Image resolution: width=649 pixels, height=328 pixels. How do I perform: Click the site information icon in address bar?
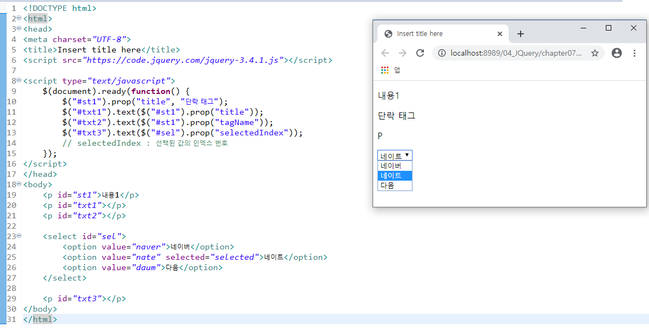point(441,53)
